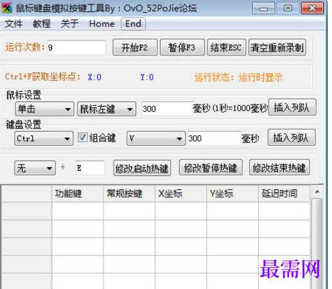Click the 暂停F3 button
The image size is (332, 289).
(x=182, y=48)
